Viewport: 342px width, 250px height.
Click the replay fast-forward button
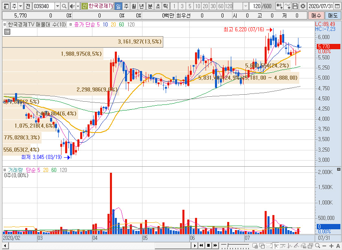point(215,246)
